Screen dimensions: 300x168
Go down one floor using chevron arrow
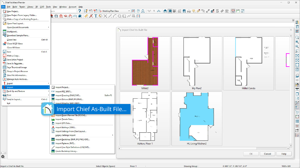coord(149,11)
